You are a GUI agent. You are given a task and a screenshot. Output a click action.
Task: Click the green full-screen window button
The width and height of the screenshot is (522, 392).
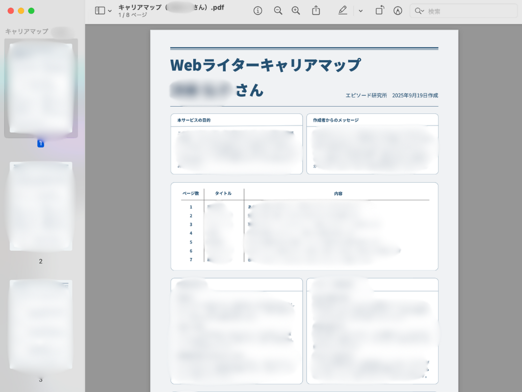pos(31,11)
